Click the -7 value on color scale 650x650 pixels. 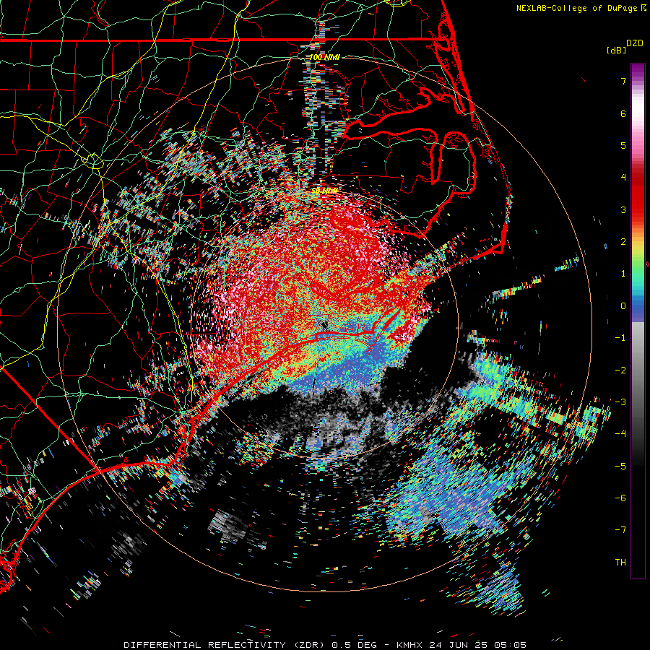coord(620,530)
